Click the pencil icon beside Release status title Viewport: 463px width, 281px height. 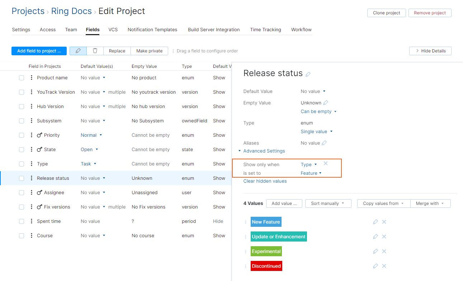[308, 74]
